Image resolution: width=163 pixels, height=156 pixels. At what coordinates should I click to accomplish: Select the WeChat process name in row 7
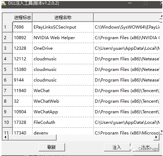pos(63,91)
